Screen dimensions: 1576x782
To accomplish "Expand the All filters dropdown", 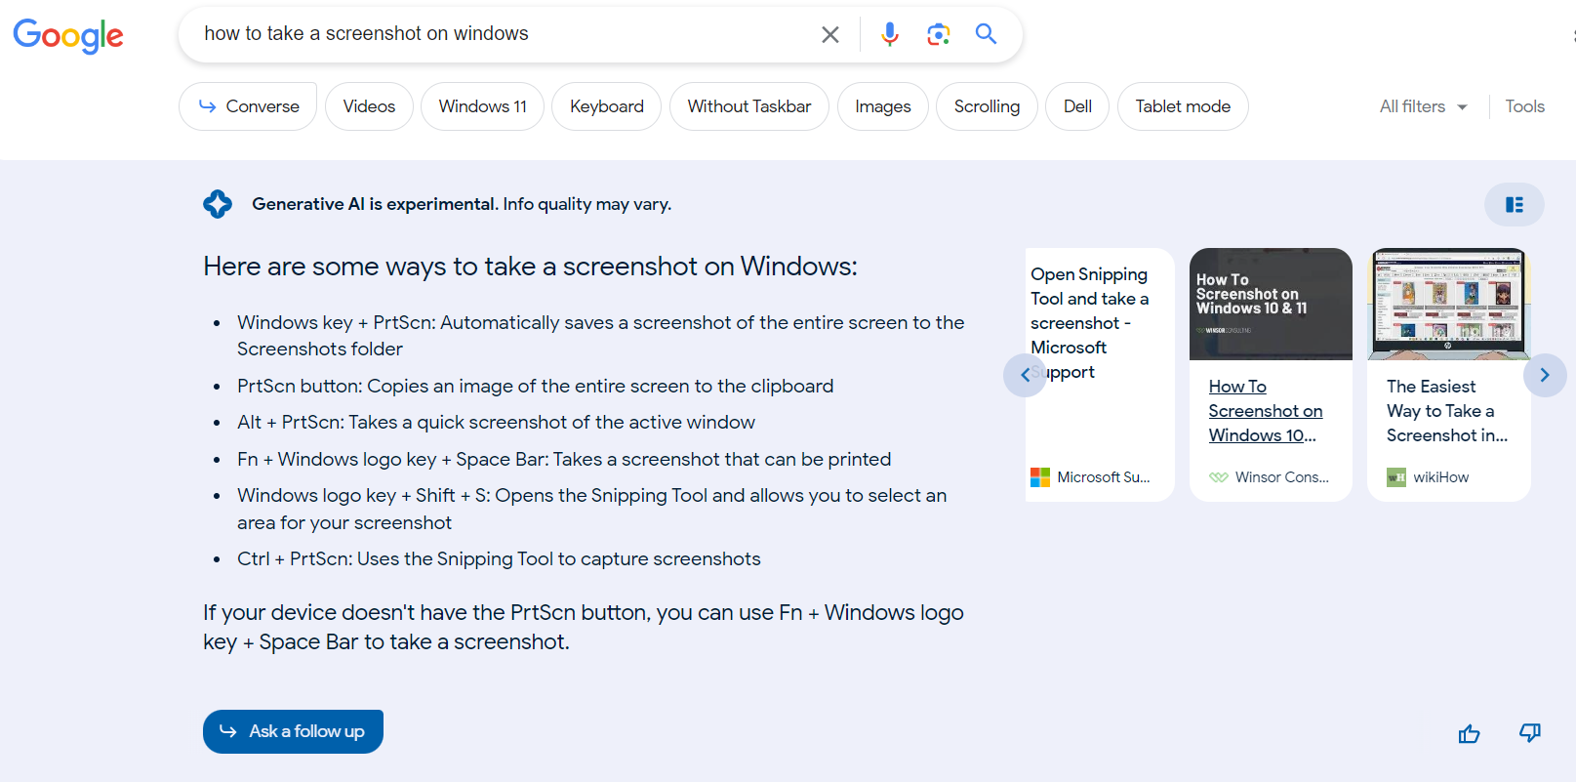I will (x=1423, y=106).
